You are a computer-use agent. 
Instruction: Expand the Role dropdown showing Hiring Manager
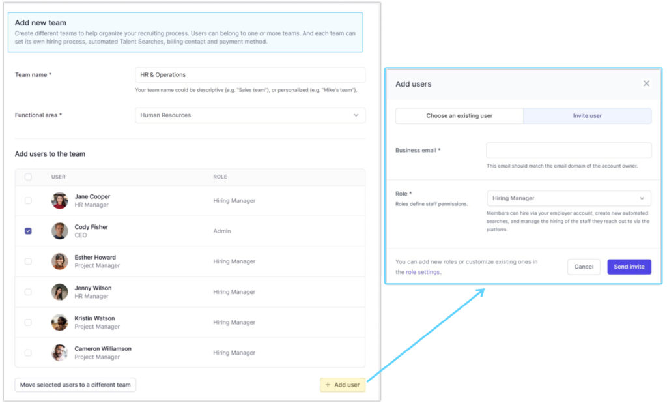569,198
